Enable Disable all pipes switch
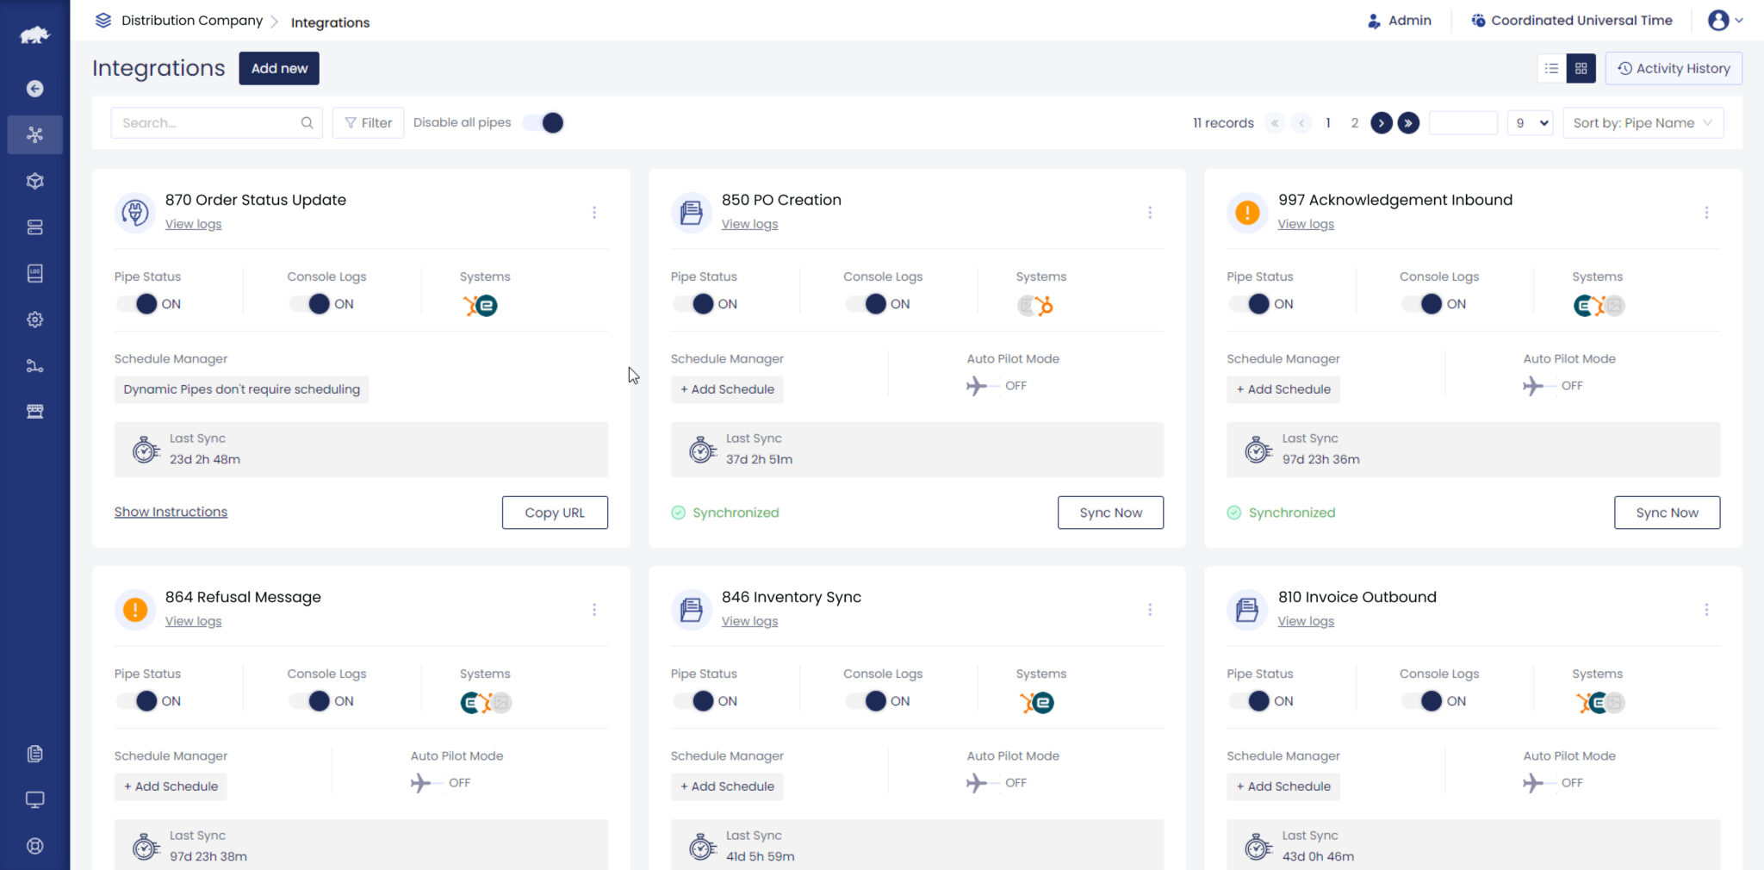The image size is (1764, 870). click(543, 122)
